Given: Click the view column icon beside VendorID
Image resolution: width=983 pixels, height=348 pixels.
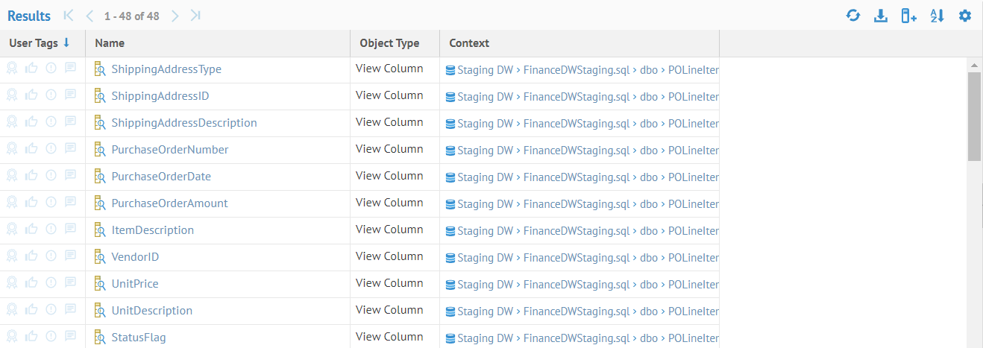Looking at the screenshot, I should pos(101,257).
